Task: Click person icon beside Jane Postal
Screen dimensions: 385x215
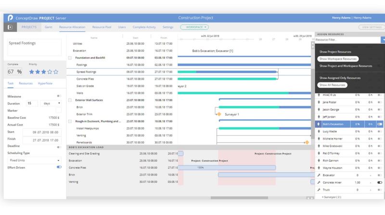Action: (x=319, y=102)
